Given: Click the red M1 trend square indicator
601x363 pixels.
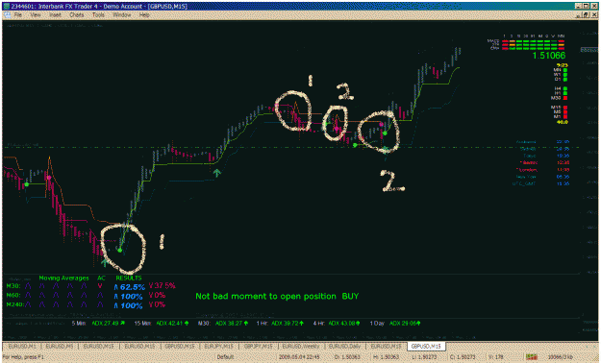Looking at the screenshot, I should 565,117.
